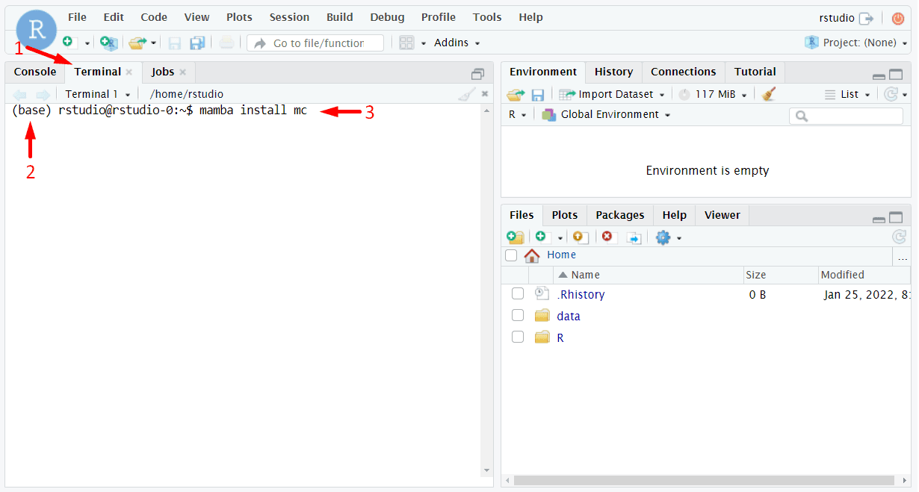Screen dimensions: 919x492
Task: Click the quit session power icon
Action: click(x=897, y=18)
